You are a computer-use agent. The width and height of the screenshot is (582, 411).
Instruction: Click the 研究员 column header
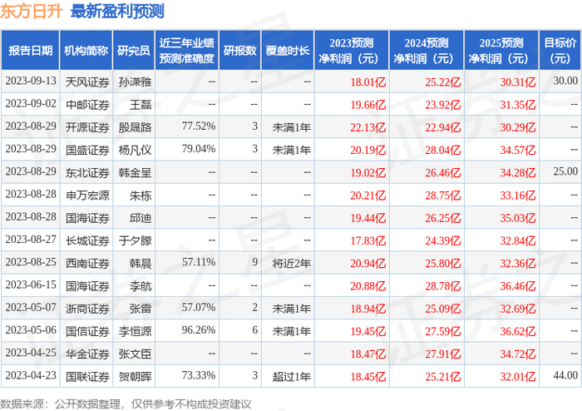[134, 51]
